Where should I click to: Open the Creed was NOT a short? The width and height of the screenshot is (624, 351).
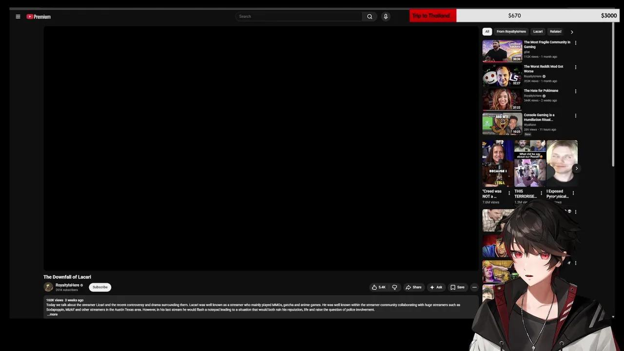(498, 164)
